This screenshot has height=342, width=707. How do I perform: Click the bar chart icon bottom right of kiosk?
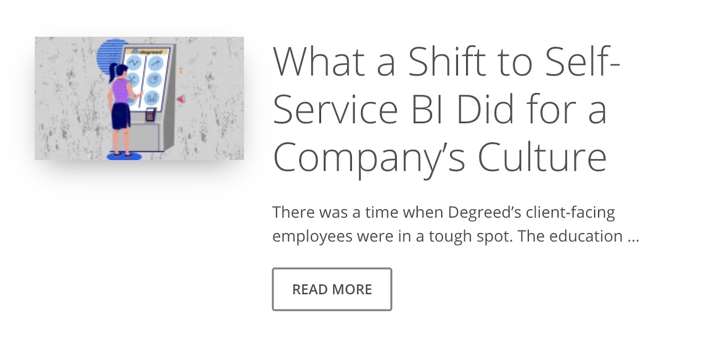coord(152,98)
